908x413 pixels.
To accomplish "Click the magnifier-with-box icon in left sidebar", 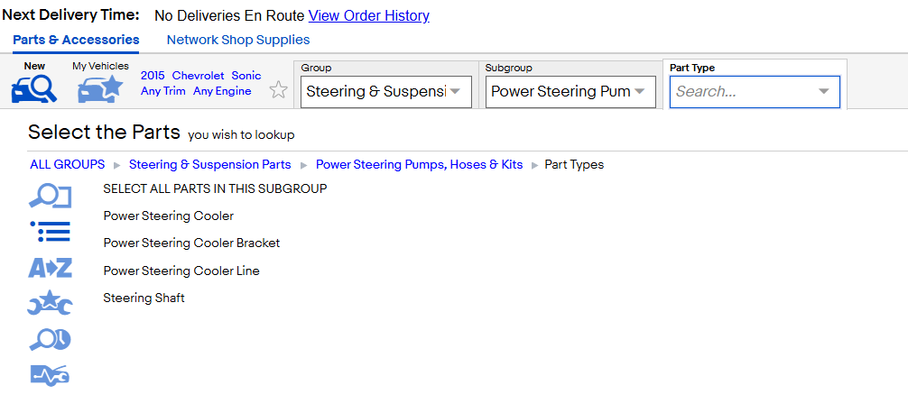I will 50,196.
